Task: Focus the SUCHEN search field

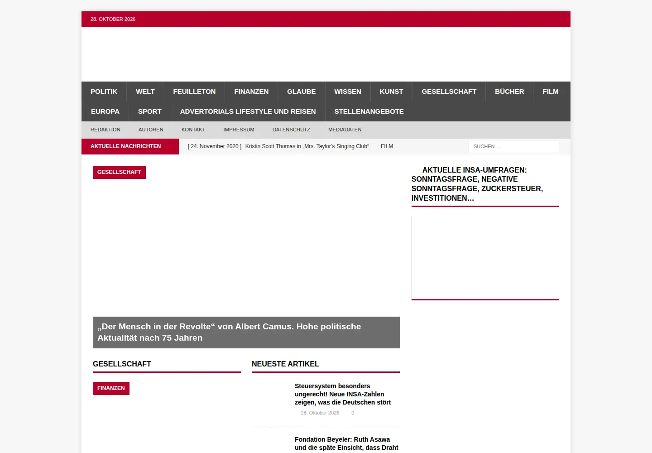Action: (514, 146)
